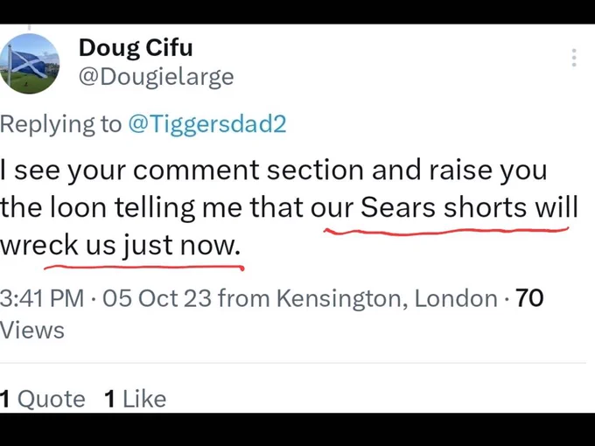Click the display name Doug Cifu

136,49
